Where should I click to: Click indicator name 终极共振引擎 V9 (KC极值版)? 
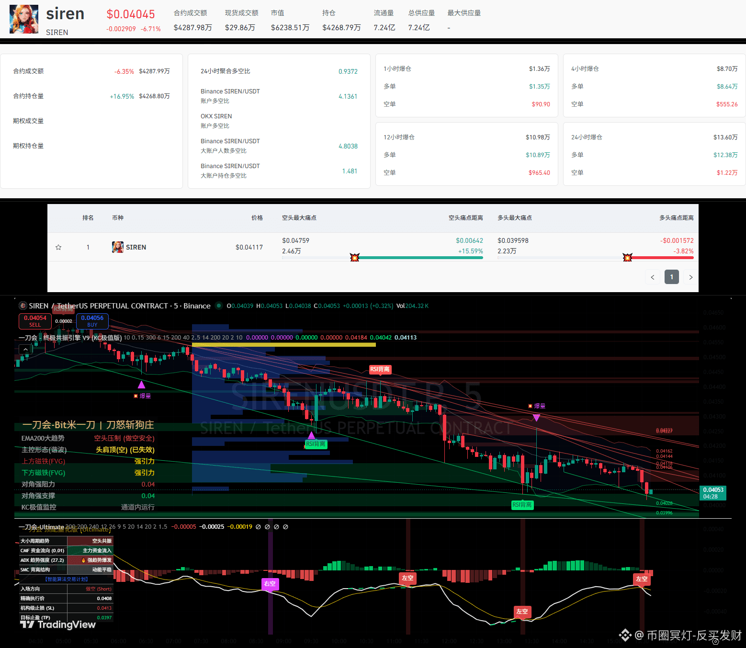point(82,338)
